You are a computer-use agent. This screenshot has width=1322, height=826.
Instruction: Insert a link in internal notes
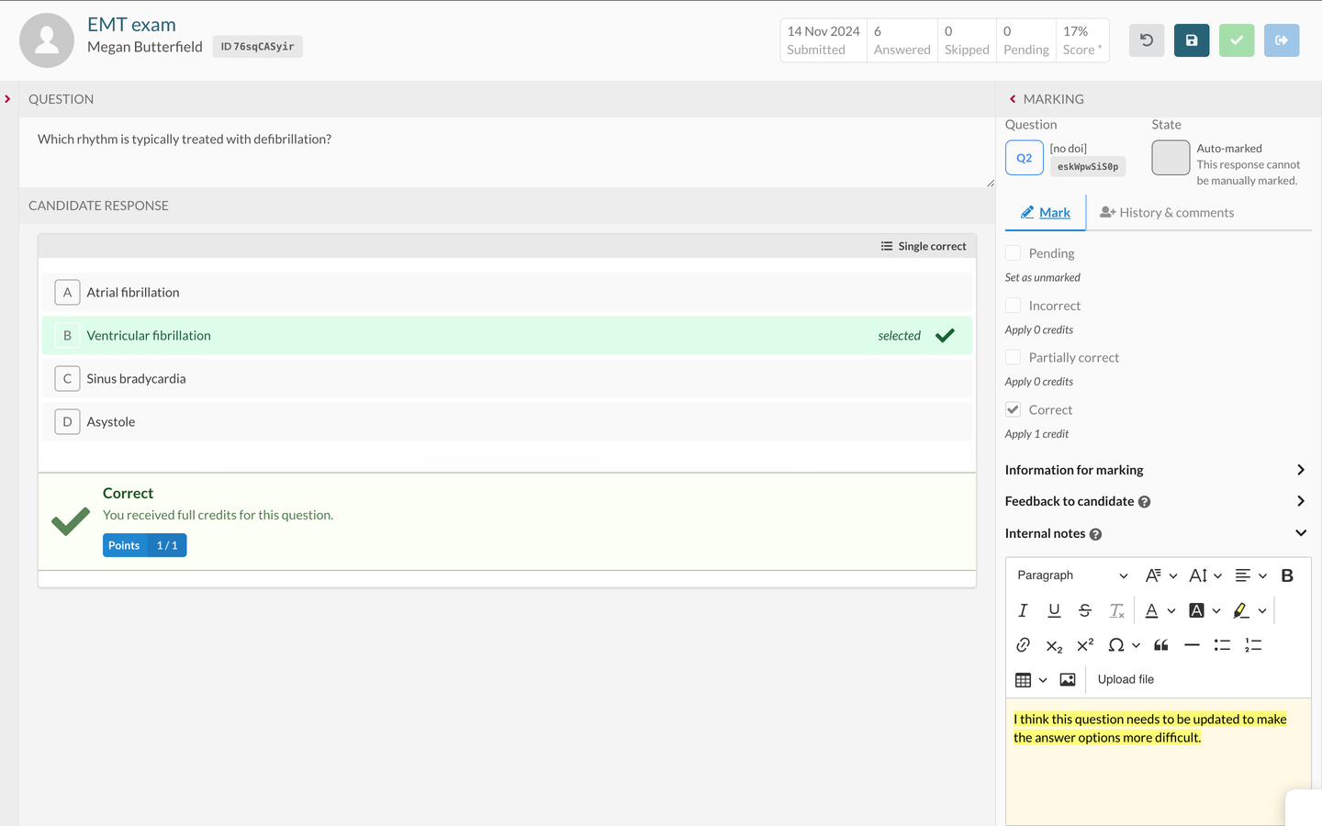click(x=1023, y=645)
